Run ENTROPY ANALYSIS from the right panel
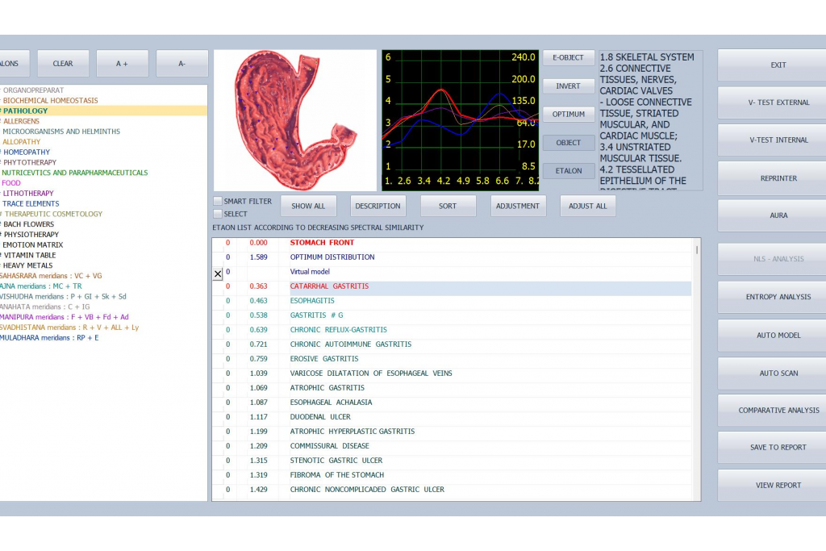 pos(778,297)
